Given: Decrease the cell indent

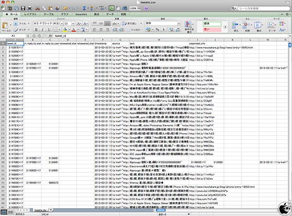Looking at the screenshot, I should pos(115,30).
